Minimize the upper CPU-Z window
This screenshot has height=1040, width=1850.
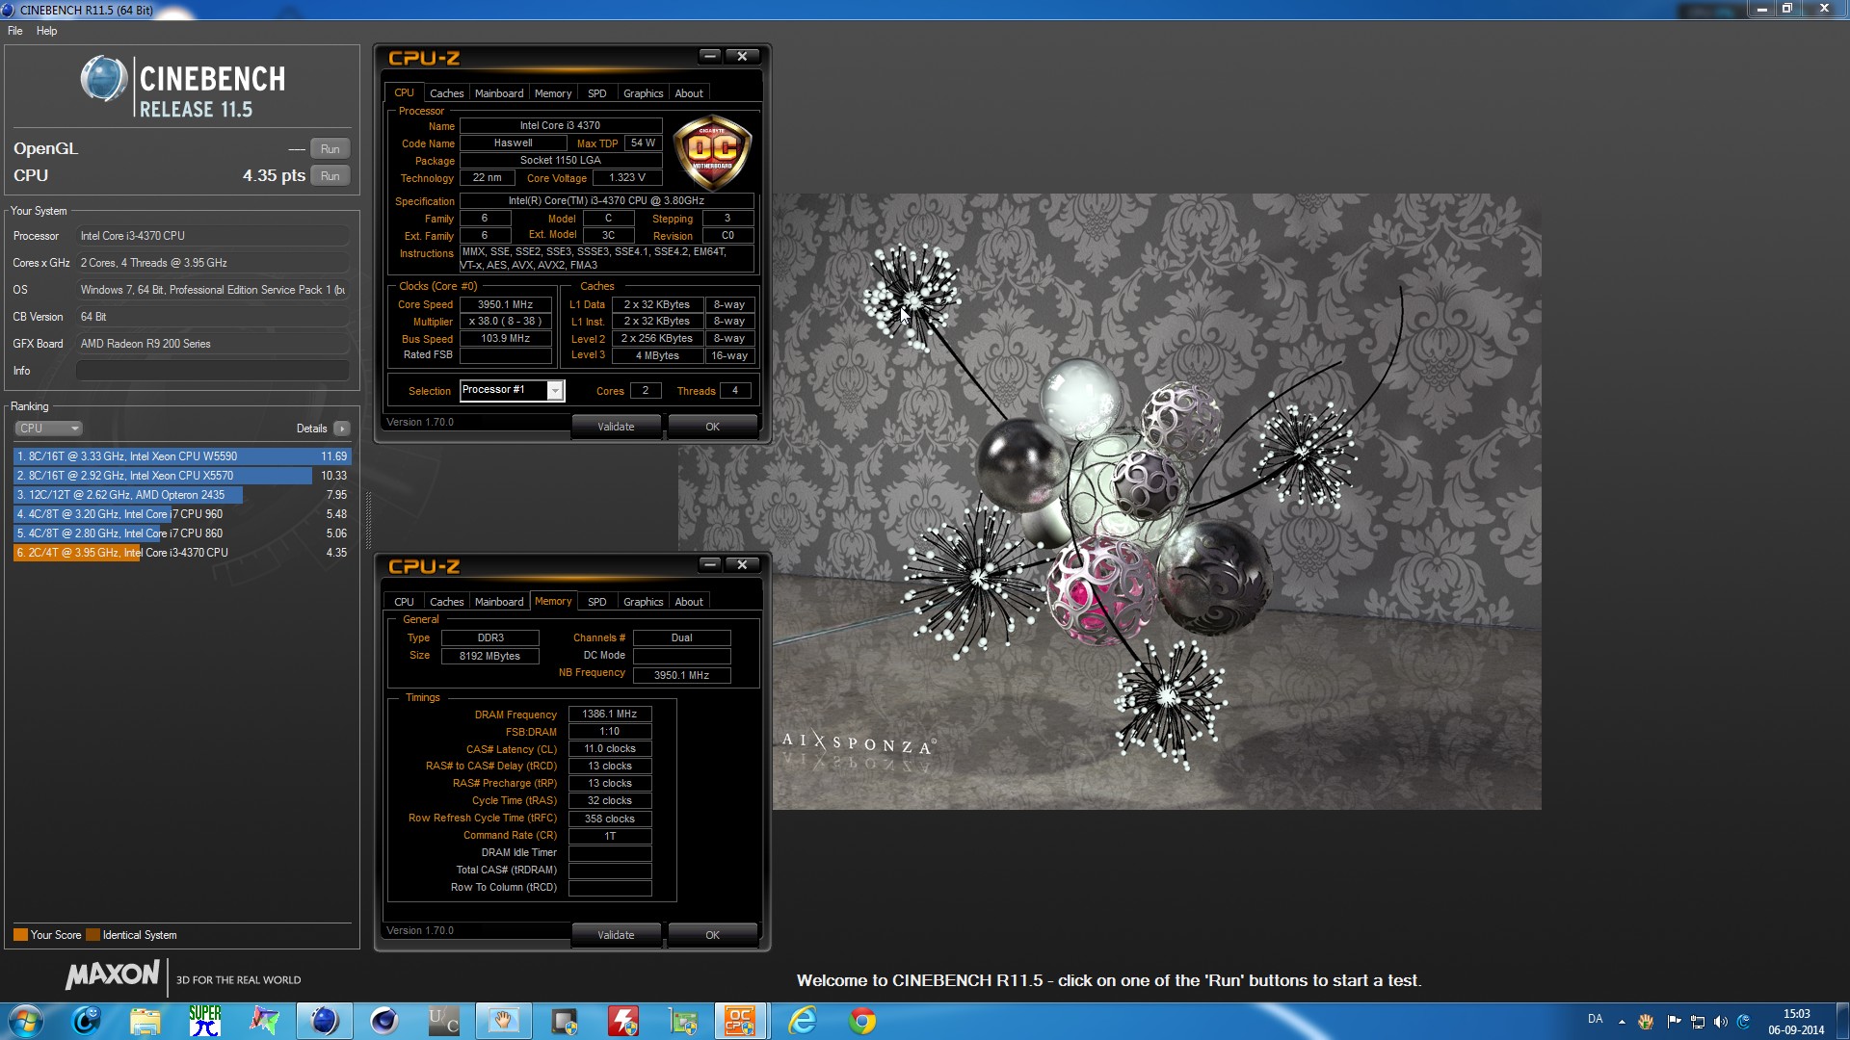coord(710,57)
